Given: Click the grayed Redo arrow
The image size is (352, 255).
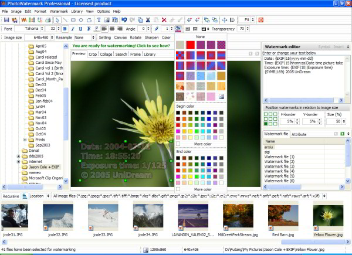Looking at the screenshot, I should (x=132, y=20).
